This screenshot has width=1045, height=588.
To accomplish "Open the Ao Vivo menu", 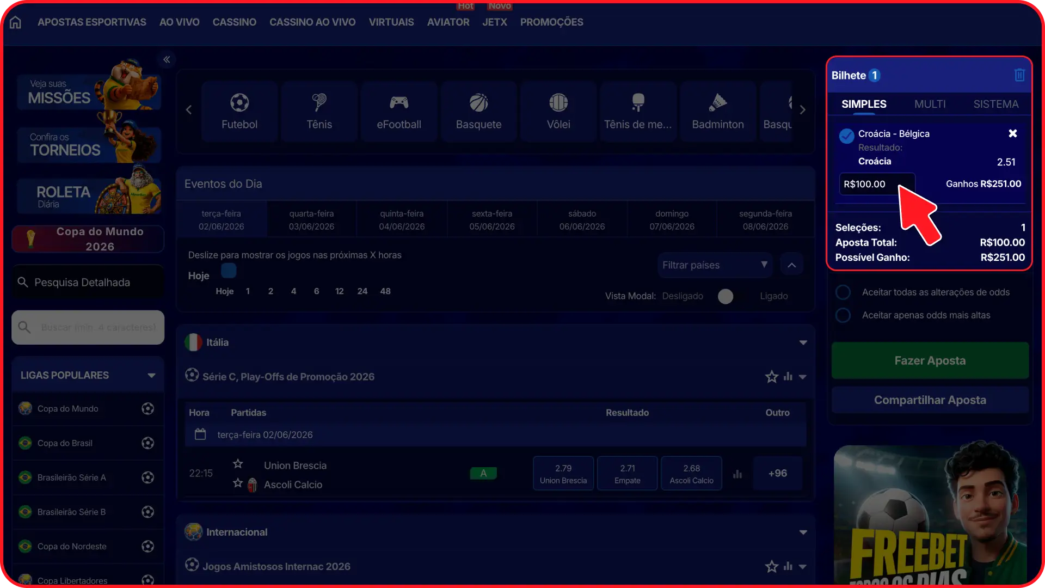I will pos(180,22).
